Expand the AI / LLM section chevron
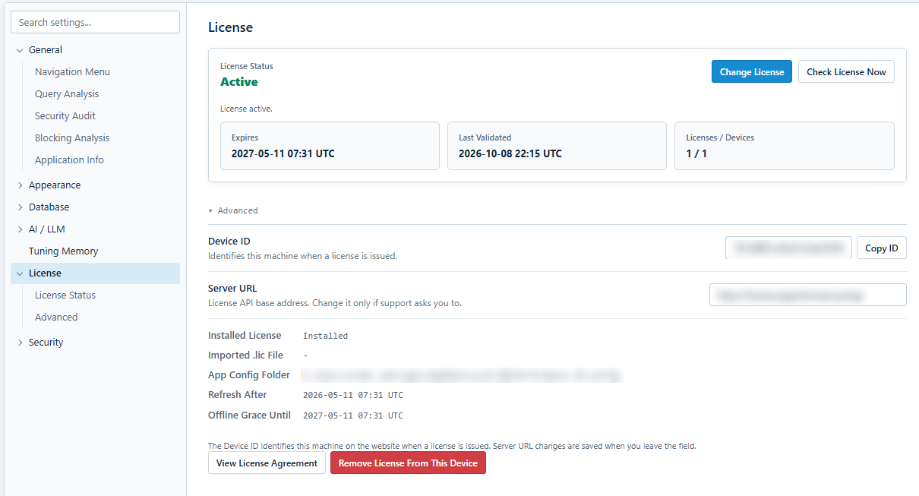919x496 pixels. (x=20, y=229)
